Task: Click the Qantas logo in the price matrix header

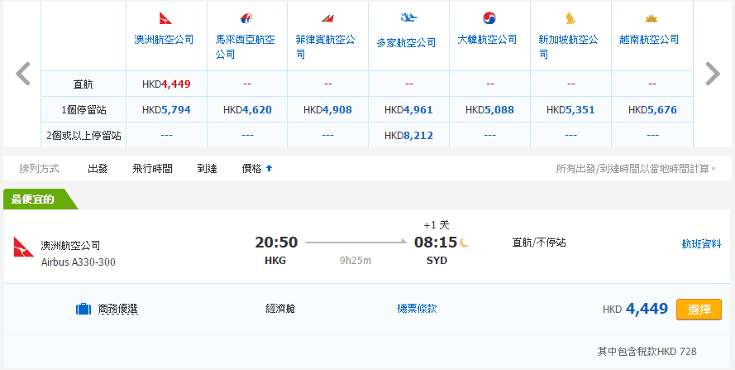Action: (165, 18)
